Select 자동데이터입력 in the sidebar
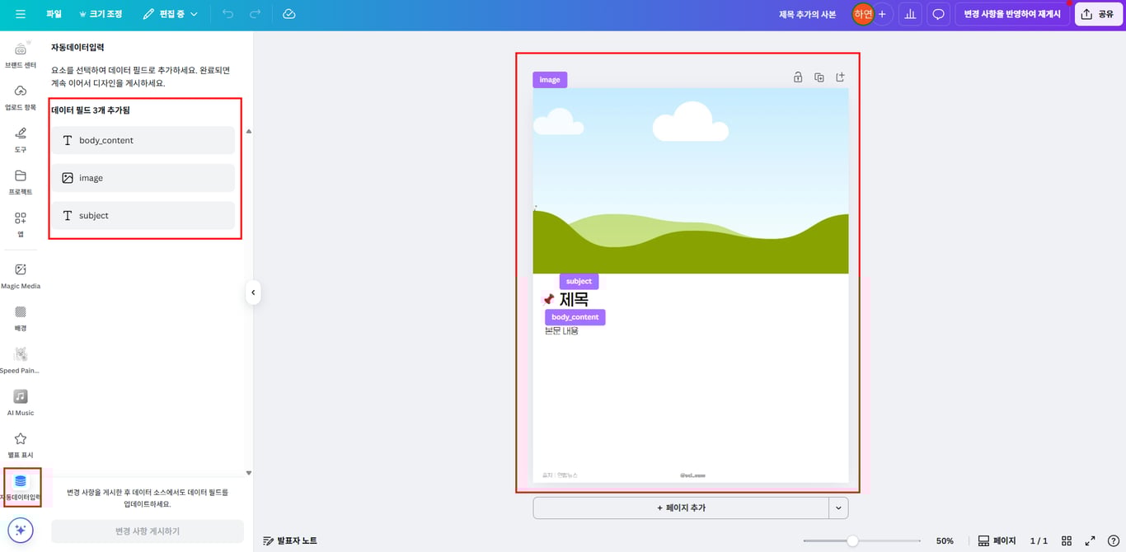The image size is (1126, 552). click(21, 487)
